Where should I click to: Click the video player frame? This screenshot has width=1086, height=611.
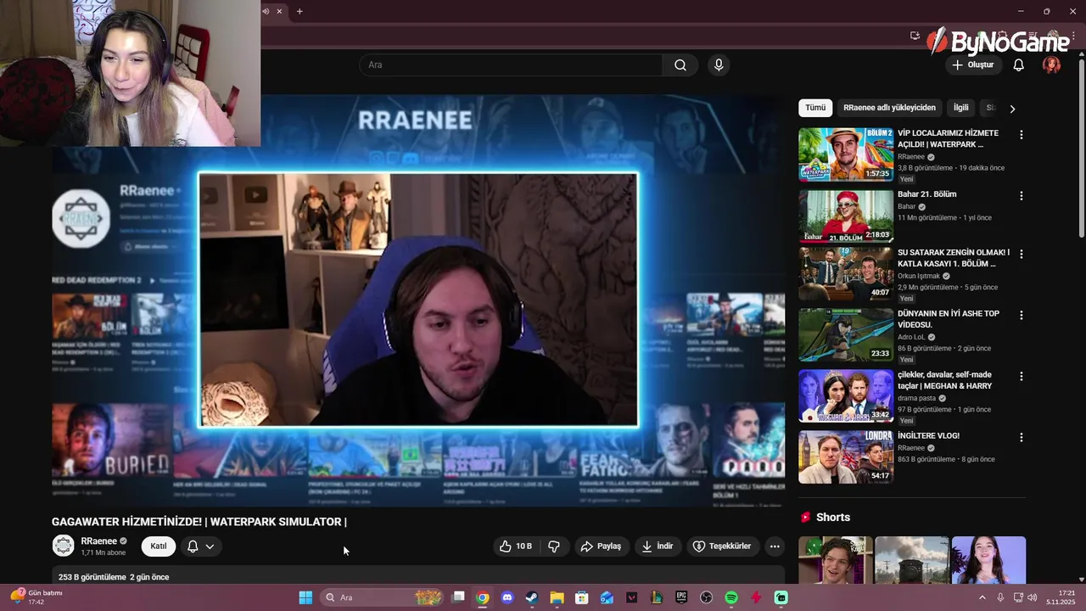[x=418, y=300]
